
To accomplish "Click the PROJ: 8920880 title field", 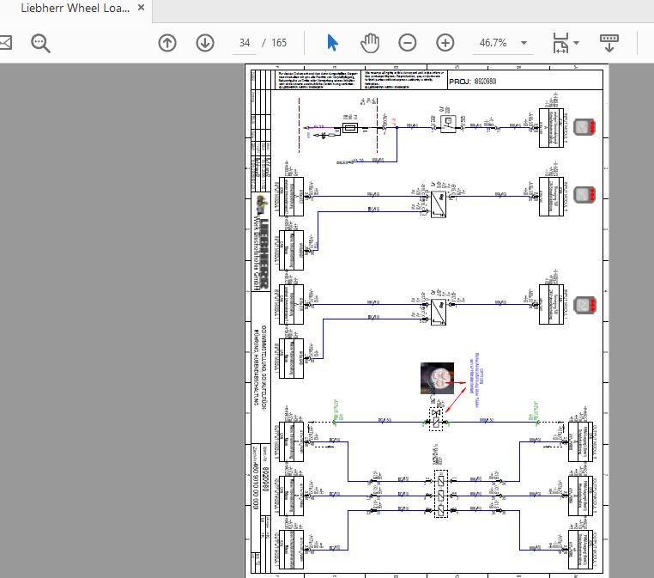I will [x=473, y=82].
